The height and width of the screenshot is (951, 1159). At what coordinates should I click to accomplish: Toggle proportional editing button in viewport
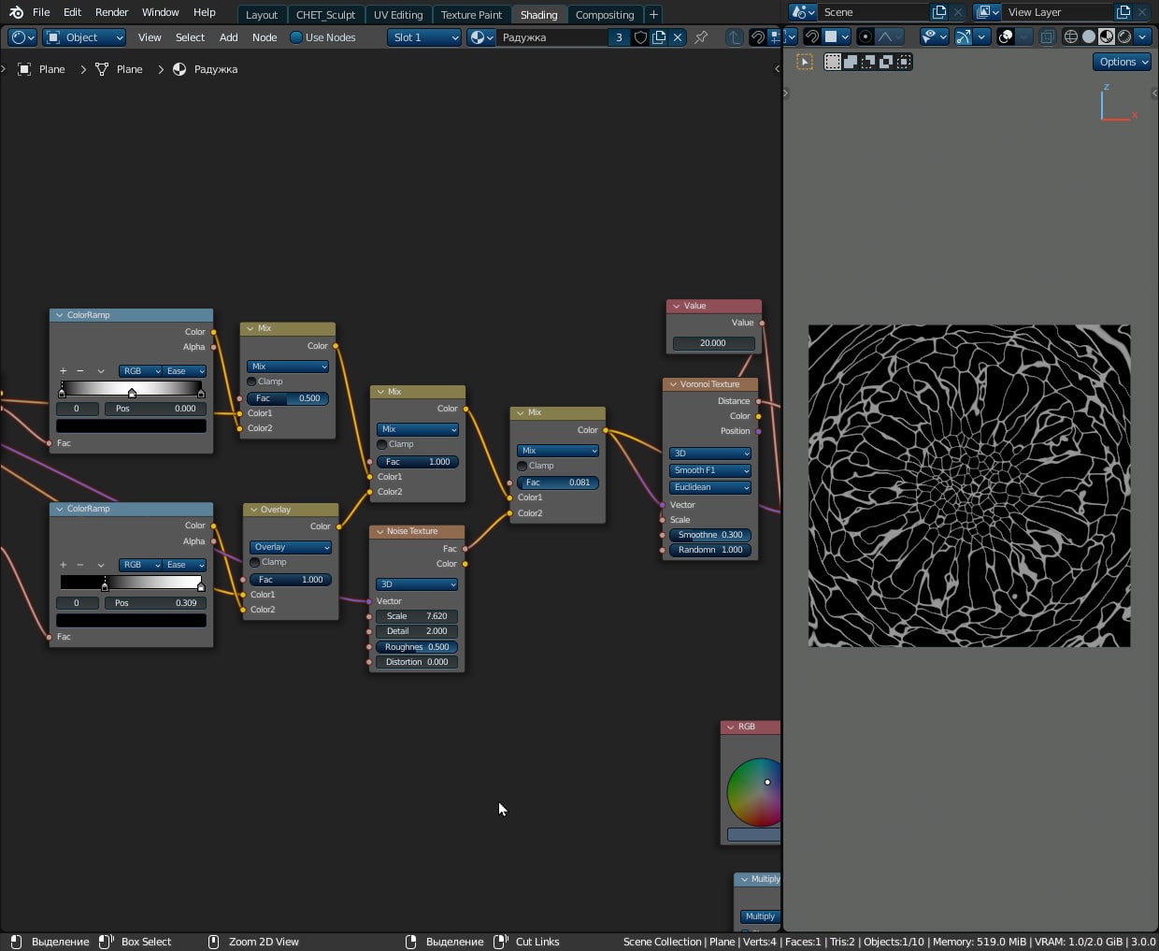[865, 36]
